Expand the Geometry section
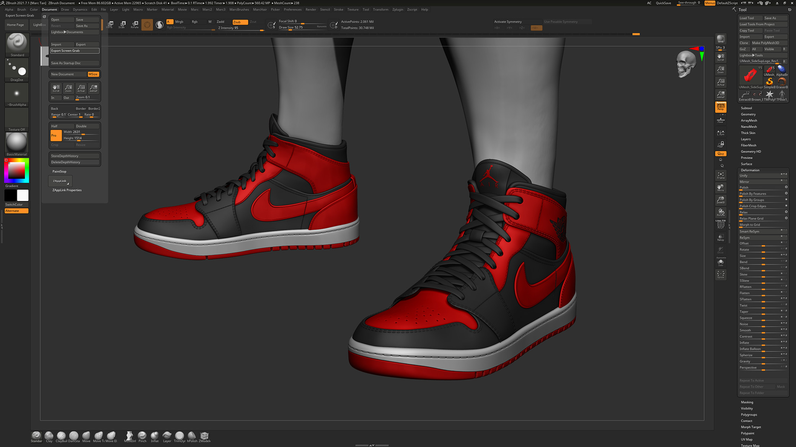796x447 pixels. [748, 114]
